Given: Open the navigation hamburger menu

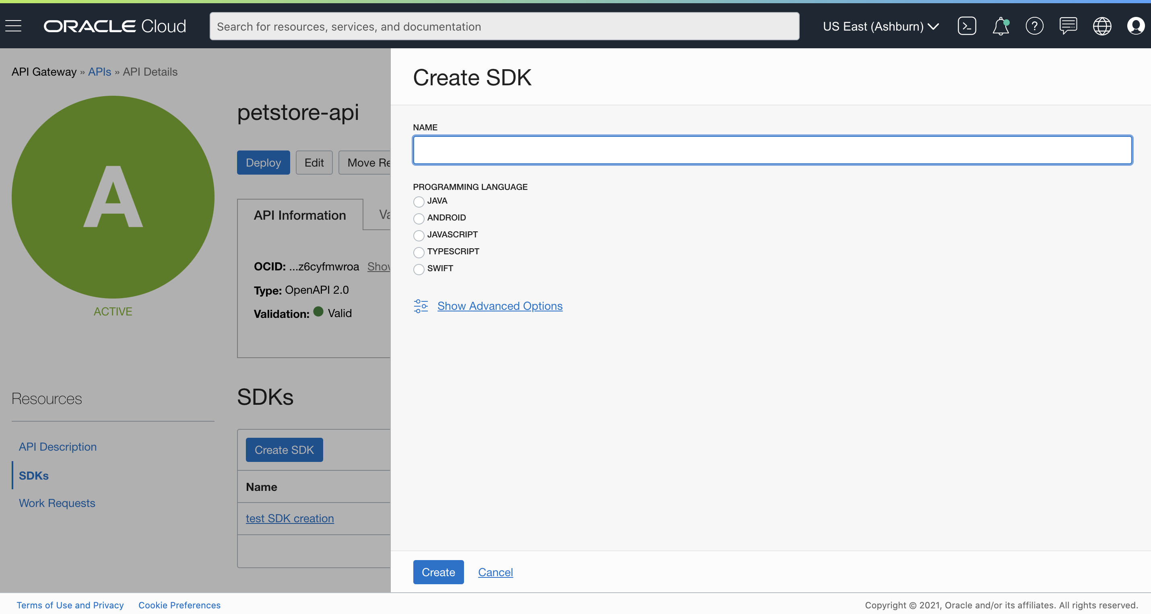Looking at the screenshot, I should point(13,26).
